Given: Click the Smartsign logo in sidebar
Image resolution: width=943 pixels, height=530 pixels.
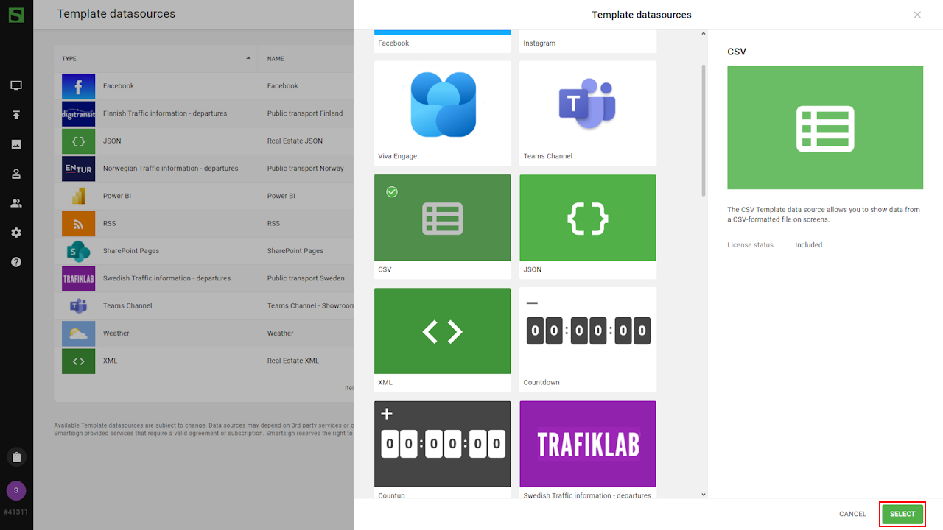Looking at the screenshot, I should [x=16, y=15].
